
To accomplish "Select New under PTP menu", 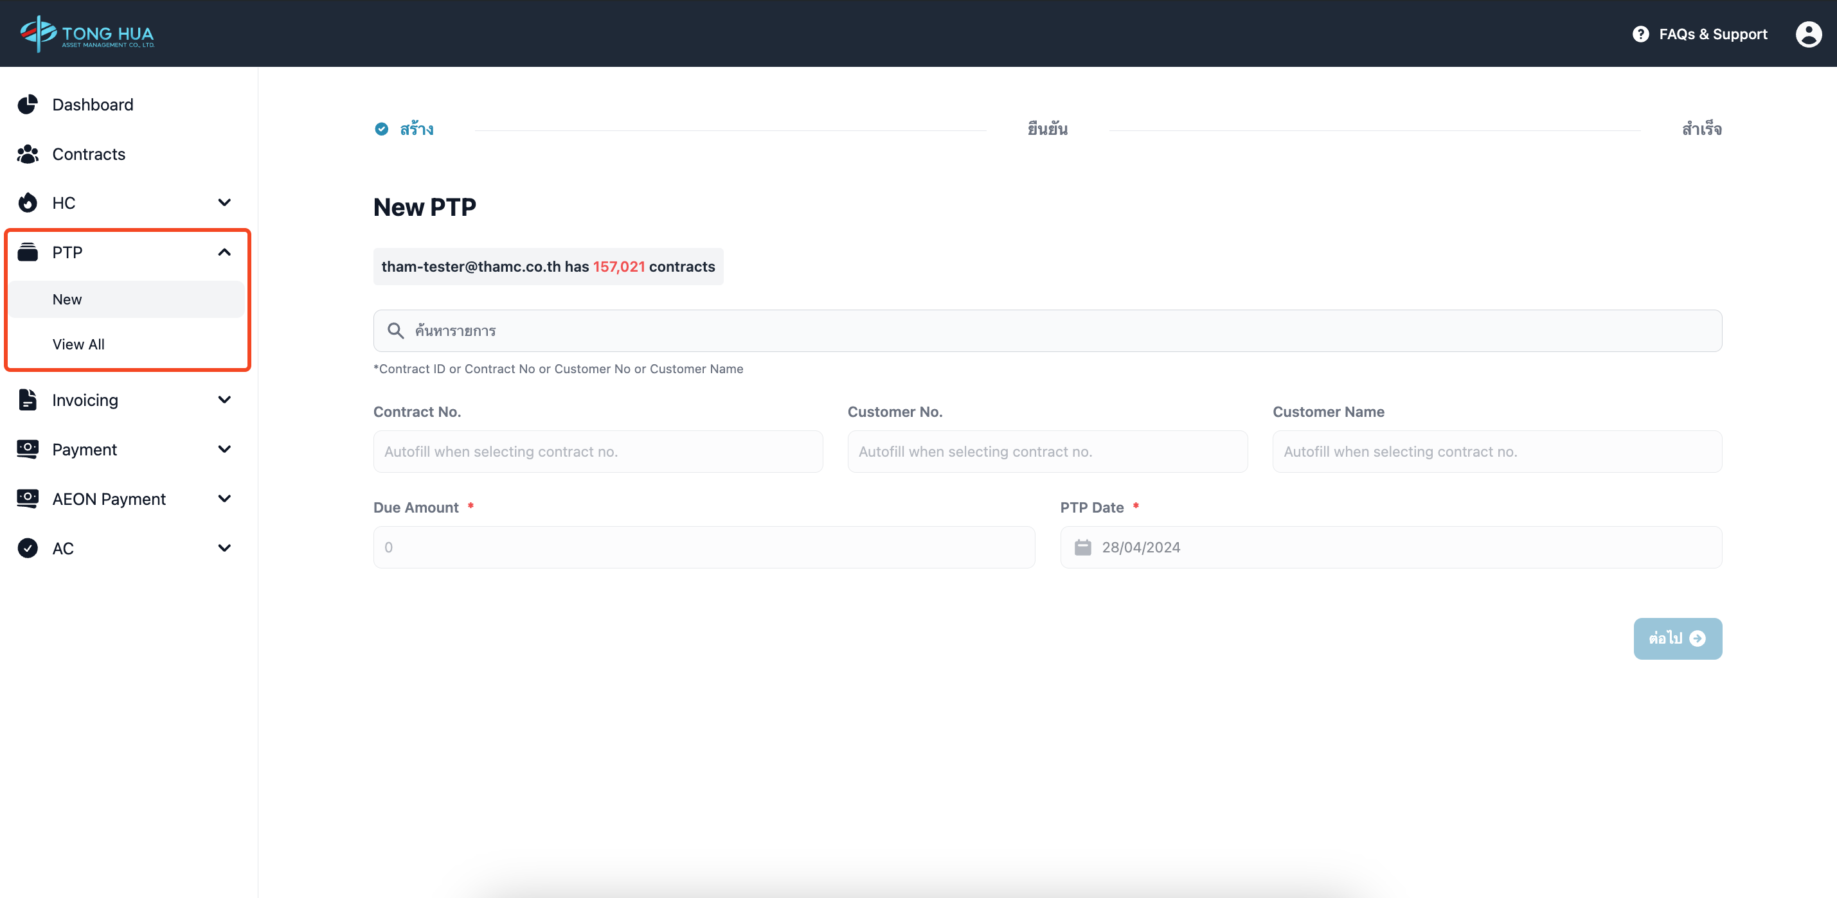I will pyautogui.click(x=67, y=299).
